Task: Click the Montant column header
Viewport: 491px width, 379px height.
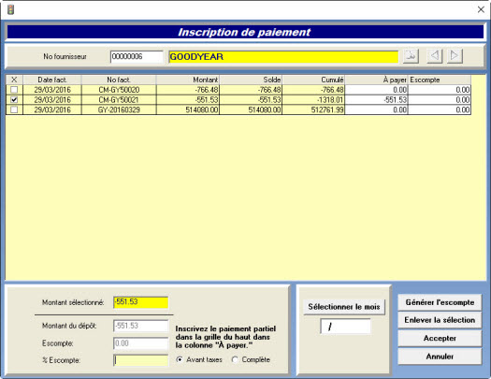Action: [x=188, y=80]
